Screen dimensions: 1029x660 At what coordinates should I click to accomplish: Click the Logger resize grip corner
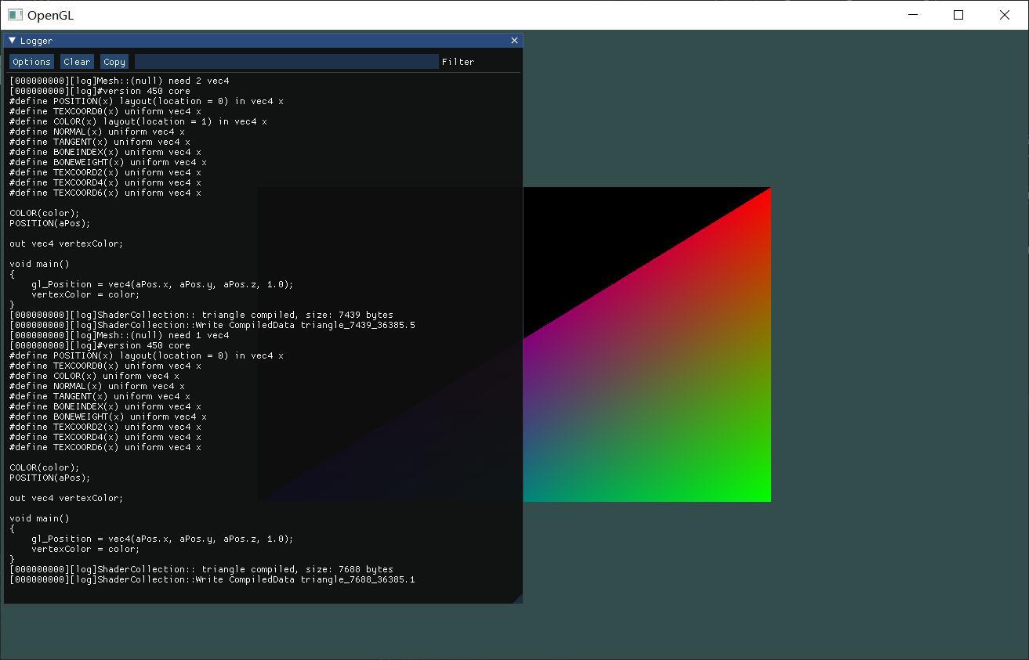point(517,598)
